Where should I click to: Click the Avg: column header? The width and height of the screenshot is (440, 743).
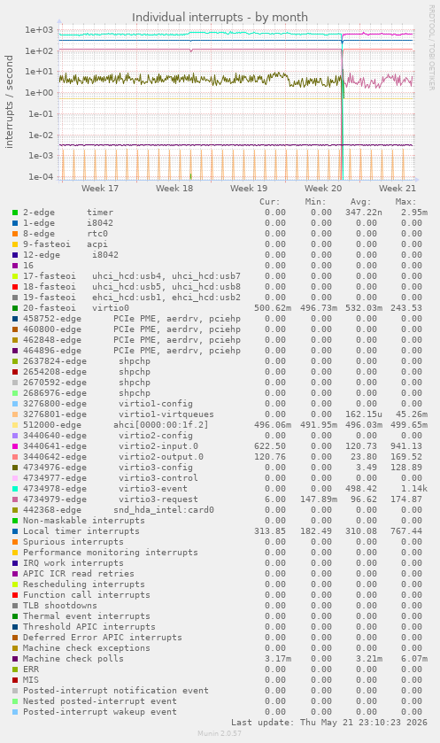[x=361, y=202]
